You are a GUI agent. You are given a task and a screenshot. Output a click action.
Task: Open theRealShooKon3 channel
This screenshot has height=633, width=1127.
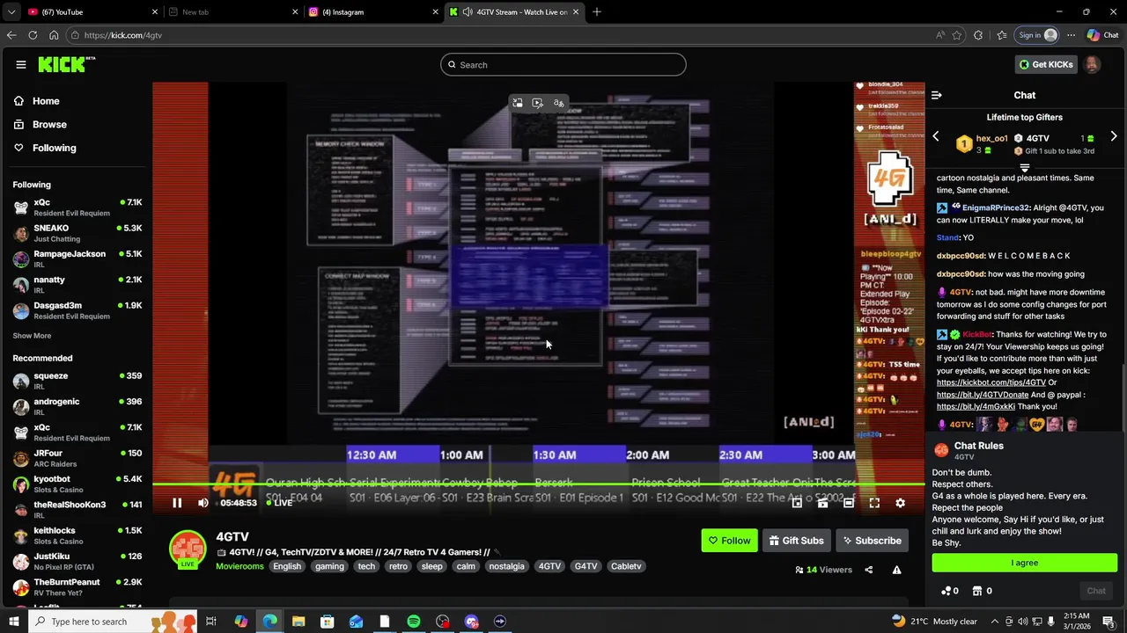pos(76,510)
